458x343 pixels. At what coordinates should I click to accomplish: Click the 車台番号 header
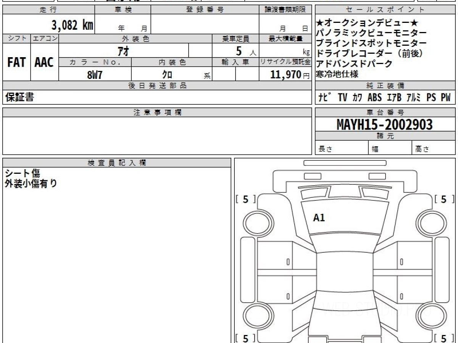click(385, 112)
